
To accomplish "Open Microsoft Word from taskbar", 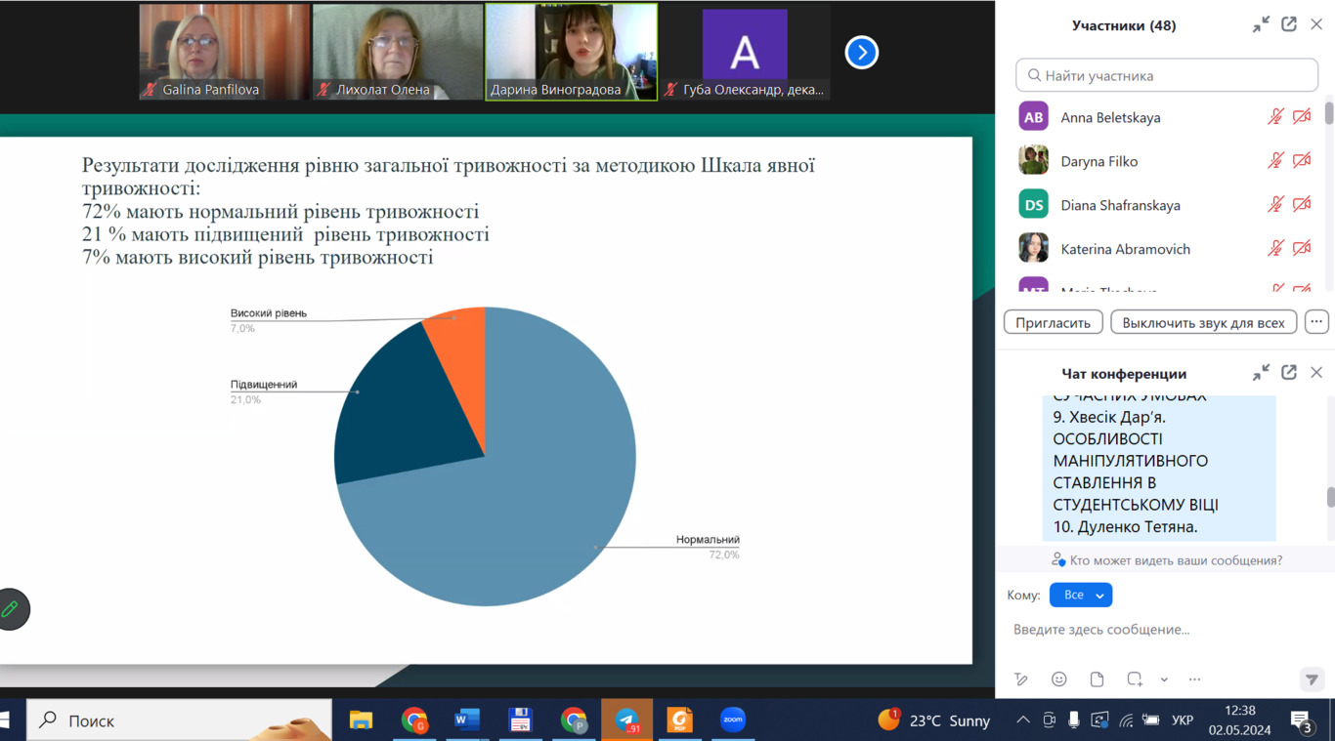I will tap(467, 720).
